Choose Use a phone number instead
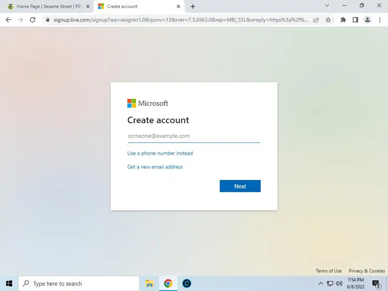Screen dimensions: 388x291 (x=160, y=153)
